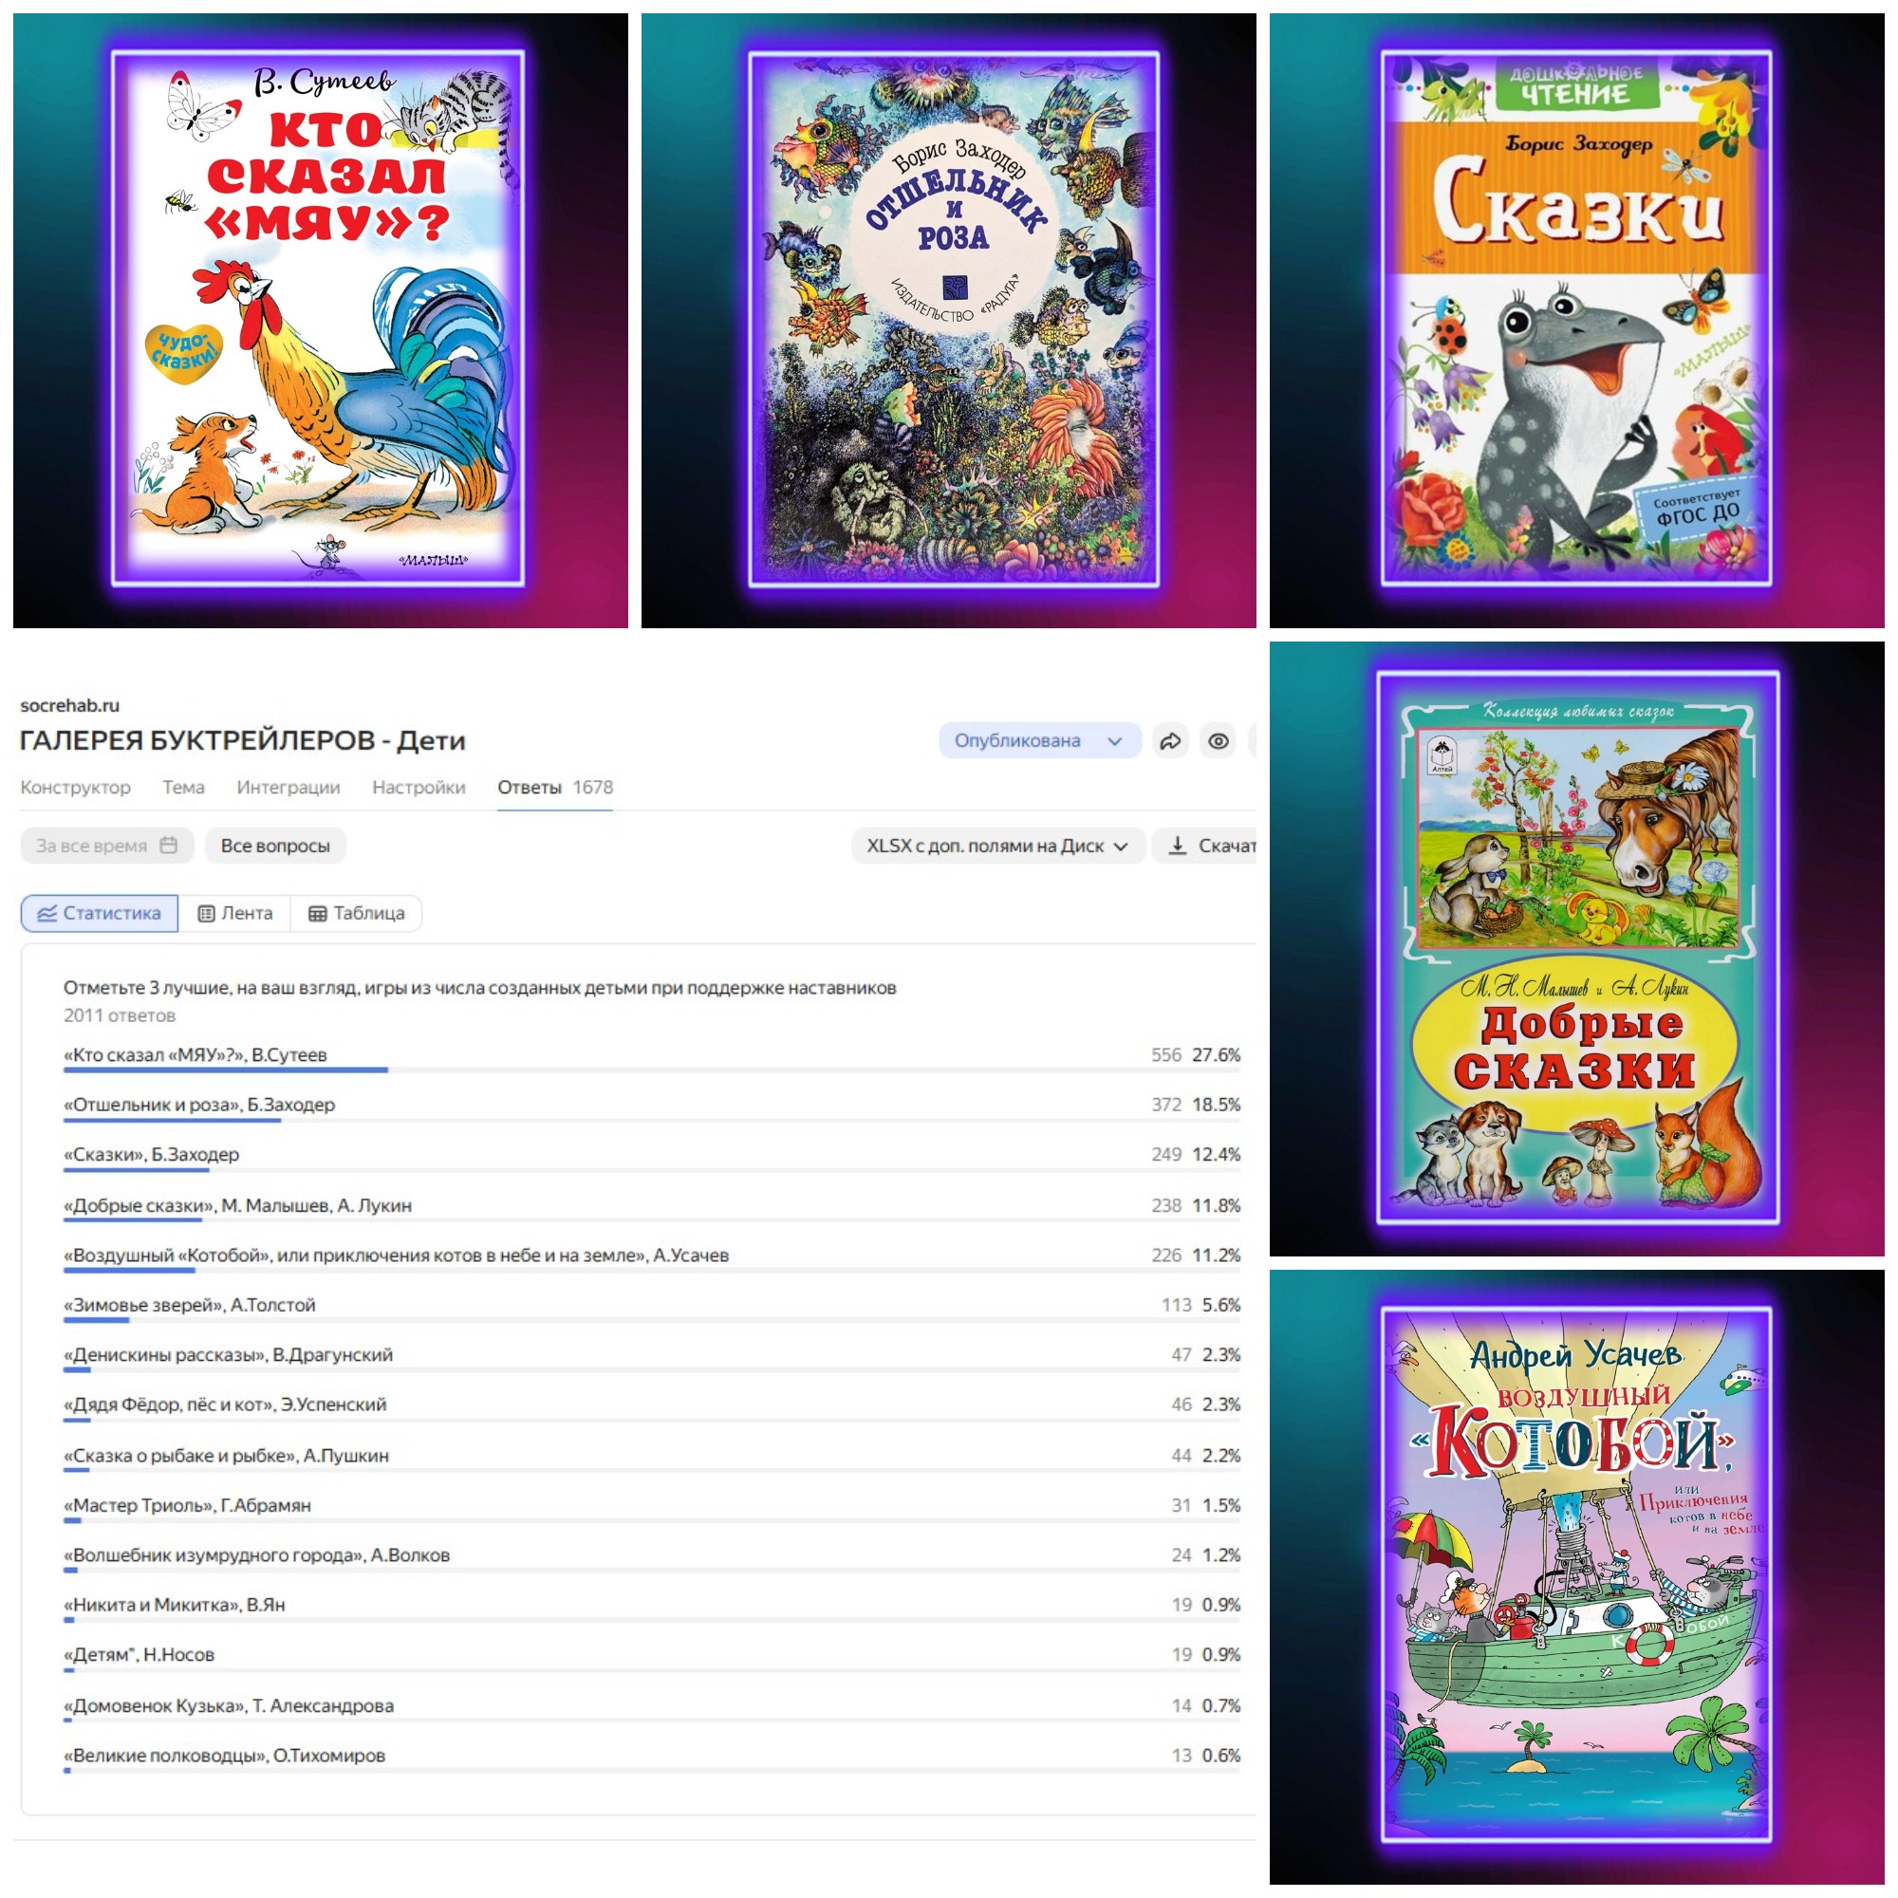Open the За все время date filter
Screen dimensions: 1898x1898
tap(106, 846)
